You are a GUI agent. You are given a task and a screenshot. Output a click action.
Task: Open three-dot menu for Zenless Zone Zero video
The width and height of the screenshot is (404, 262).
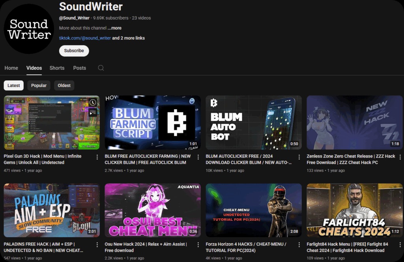[x=400, y=157]
